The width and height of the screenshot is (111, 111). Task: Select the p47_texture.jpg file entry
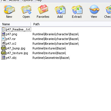pyautogui.click(x=17, y=53)
